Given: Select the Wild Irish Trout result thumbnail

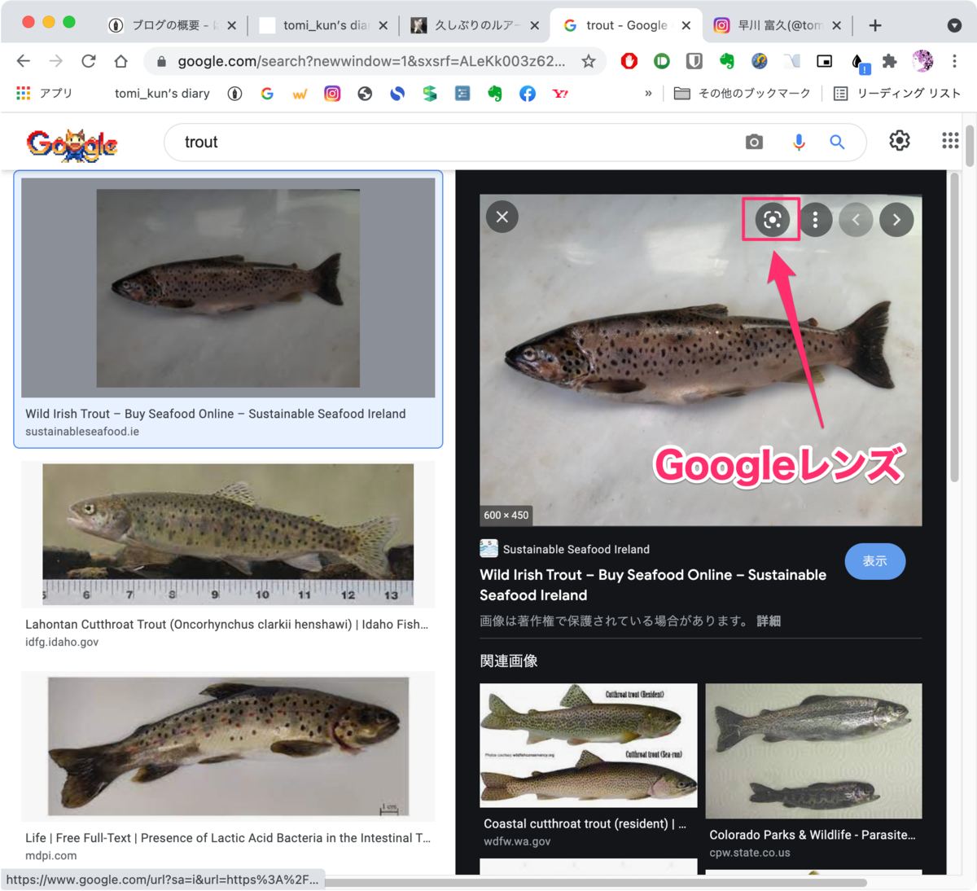Looking at the screenshot, I should [x=228, y=287].
